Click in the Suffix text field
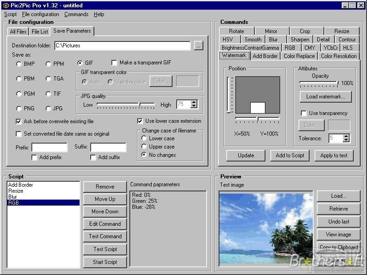 point(108,148)
